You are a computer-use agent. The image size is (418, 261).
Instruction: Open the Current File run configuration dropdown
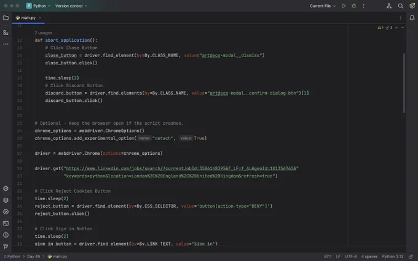tap(323, 6)
